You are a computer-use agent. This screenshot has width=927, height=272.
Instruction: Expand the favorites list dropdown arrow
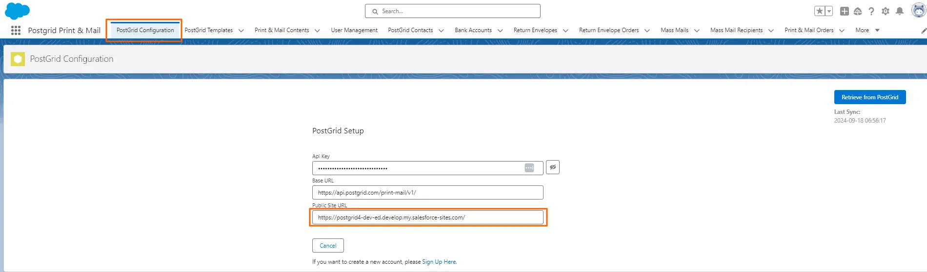pyautogui.click(x=829, y=11)
